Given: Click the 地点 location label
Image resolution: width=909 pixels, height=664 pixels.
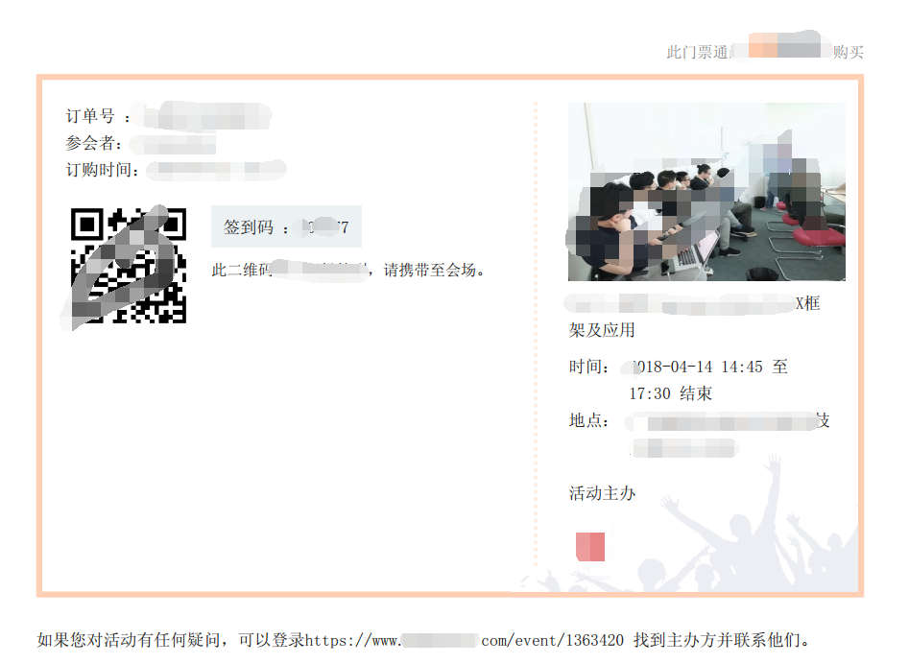Looking at the screenshot, I should coord(588,420).
